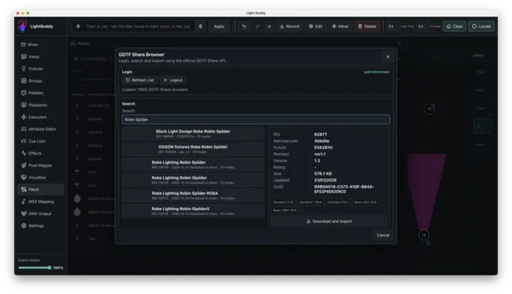Click the UUID value text
This screenshot has height=294, width=512.
coord(344,189)
